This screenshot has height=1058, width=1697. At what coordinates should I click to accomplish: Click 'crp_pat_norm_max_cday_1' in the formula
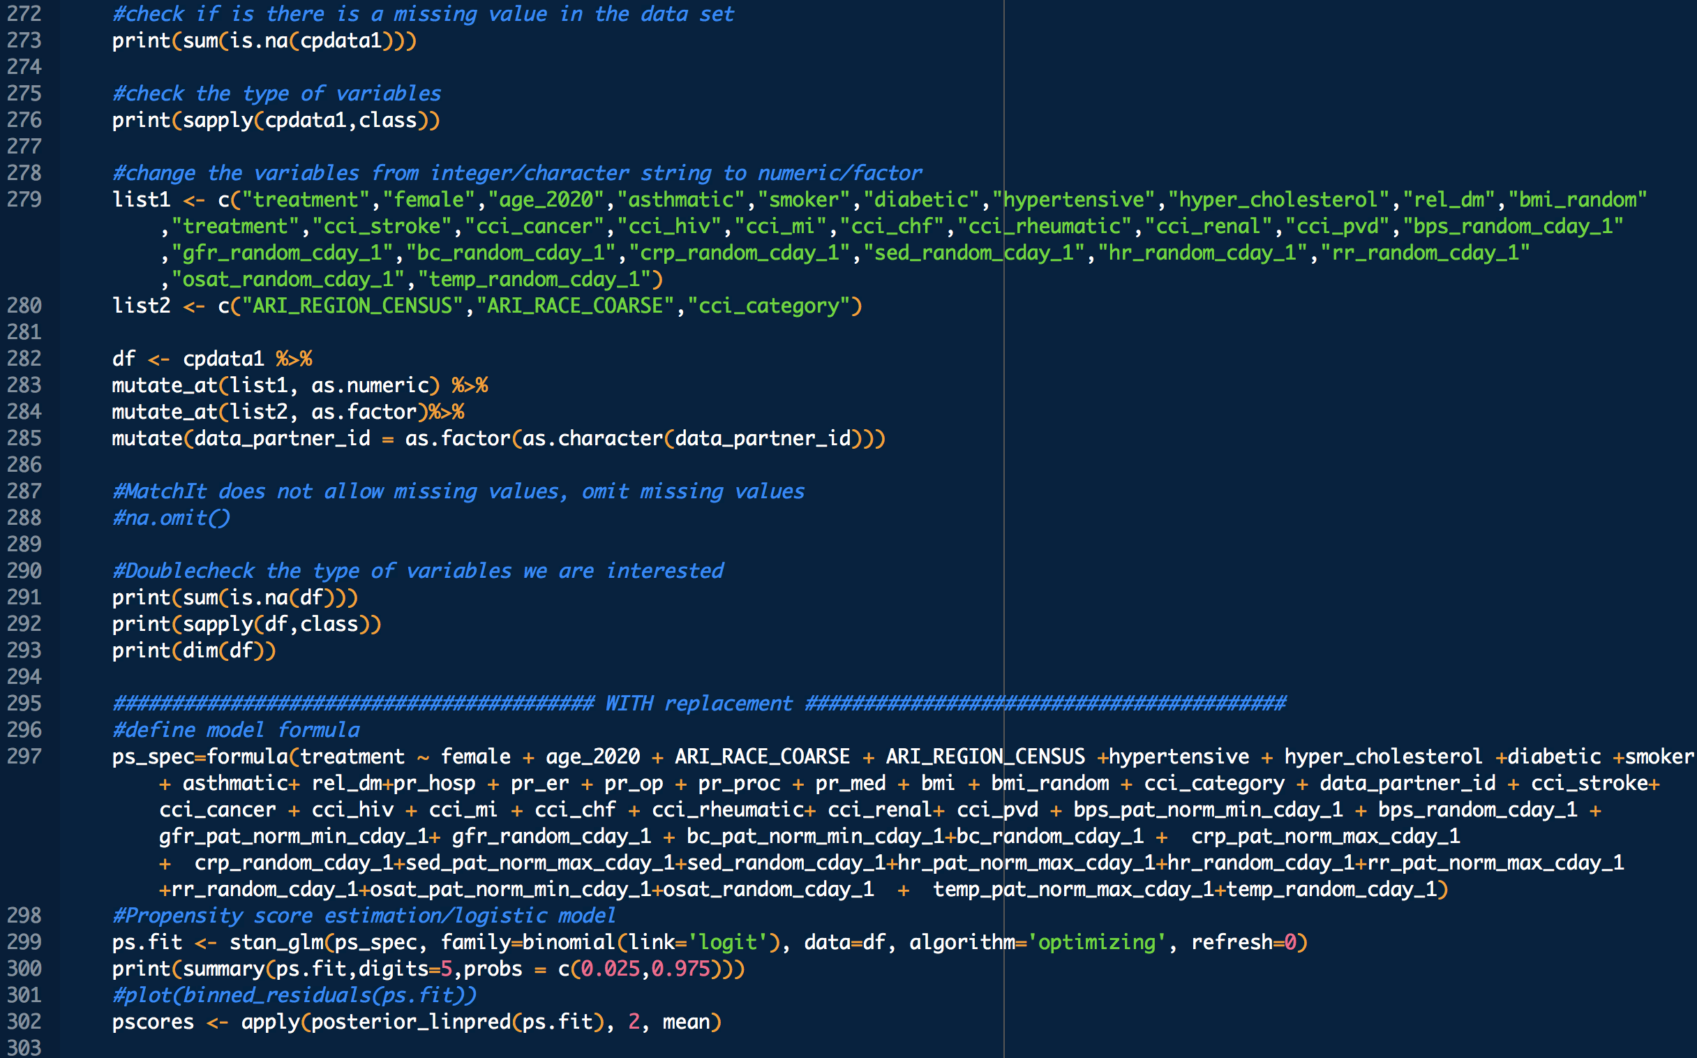point(1326,836)
